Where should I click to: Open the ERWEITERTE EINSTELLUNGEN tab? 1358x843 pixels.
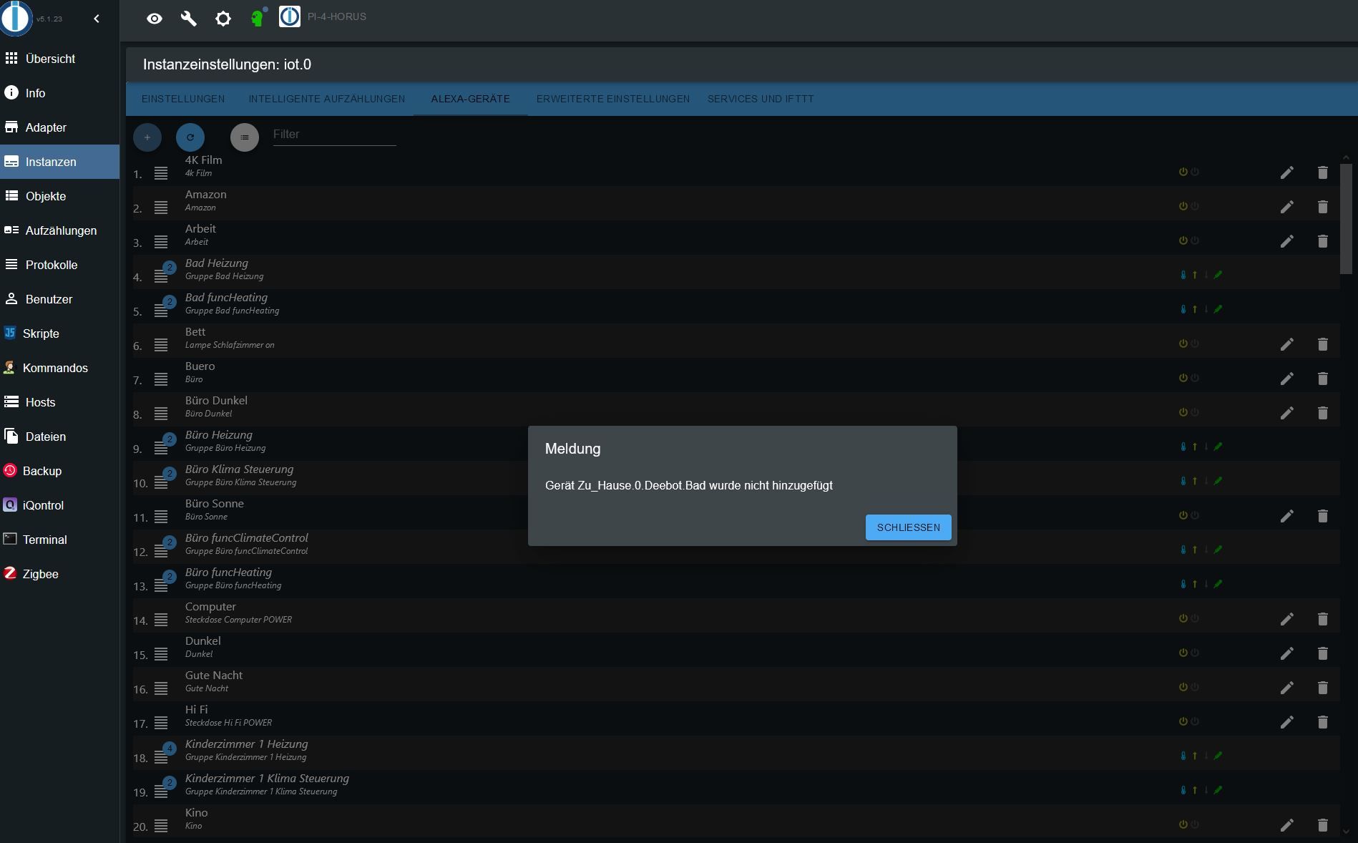click(x=613, y=99)
